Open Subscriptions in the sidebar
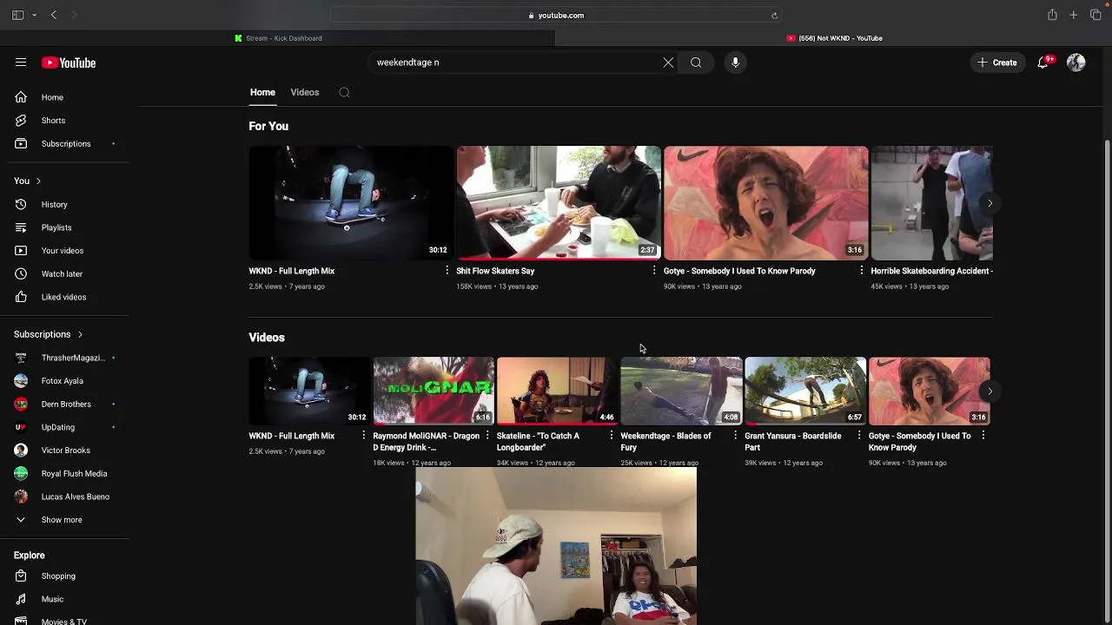The image size is (1112, 625). click(x=65, y=143)
